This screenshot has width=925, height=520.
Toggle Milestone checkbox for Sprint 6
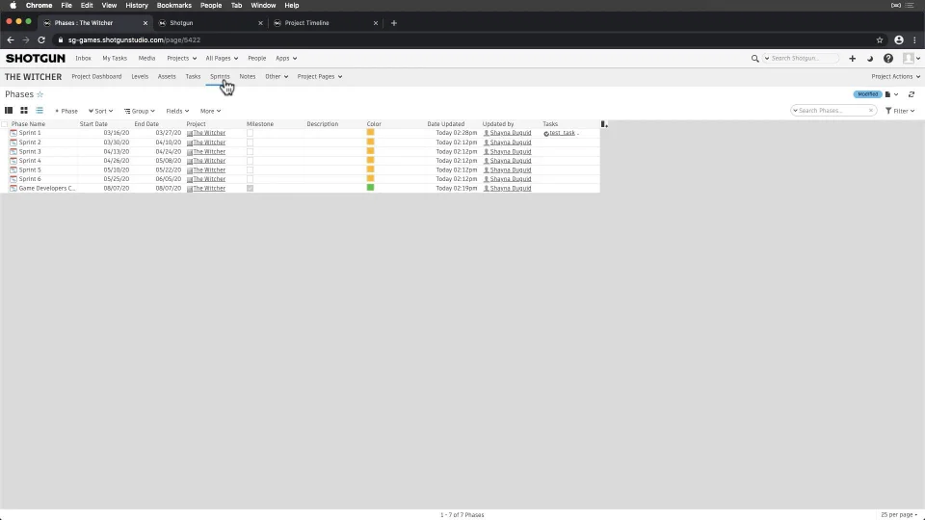[x=251, y=179]
